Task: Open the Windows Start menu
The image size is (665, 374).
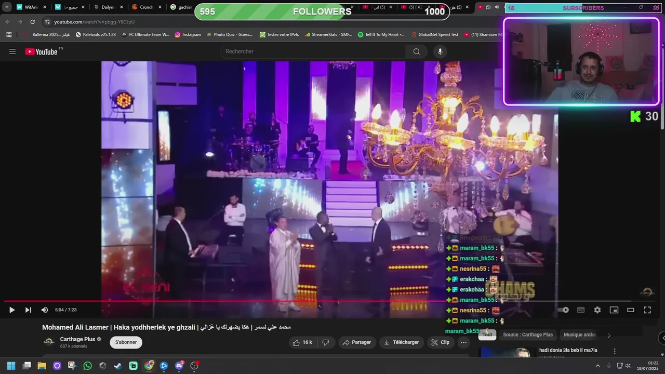Action: tap(11, 366)
